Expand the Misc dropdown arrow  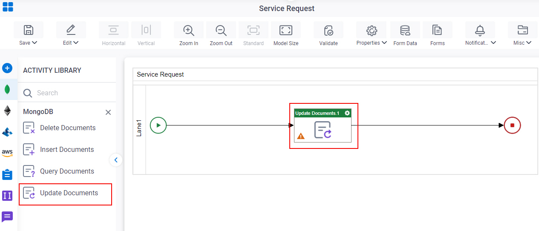[x=529, y=43]
